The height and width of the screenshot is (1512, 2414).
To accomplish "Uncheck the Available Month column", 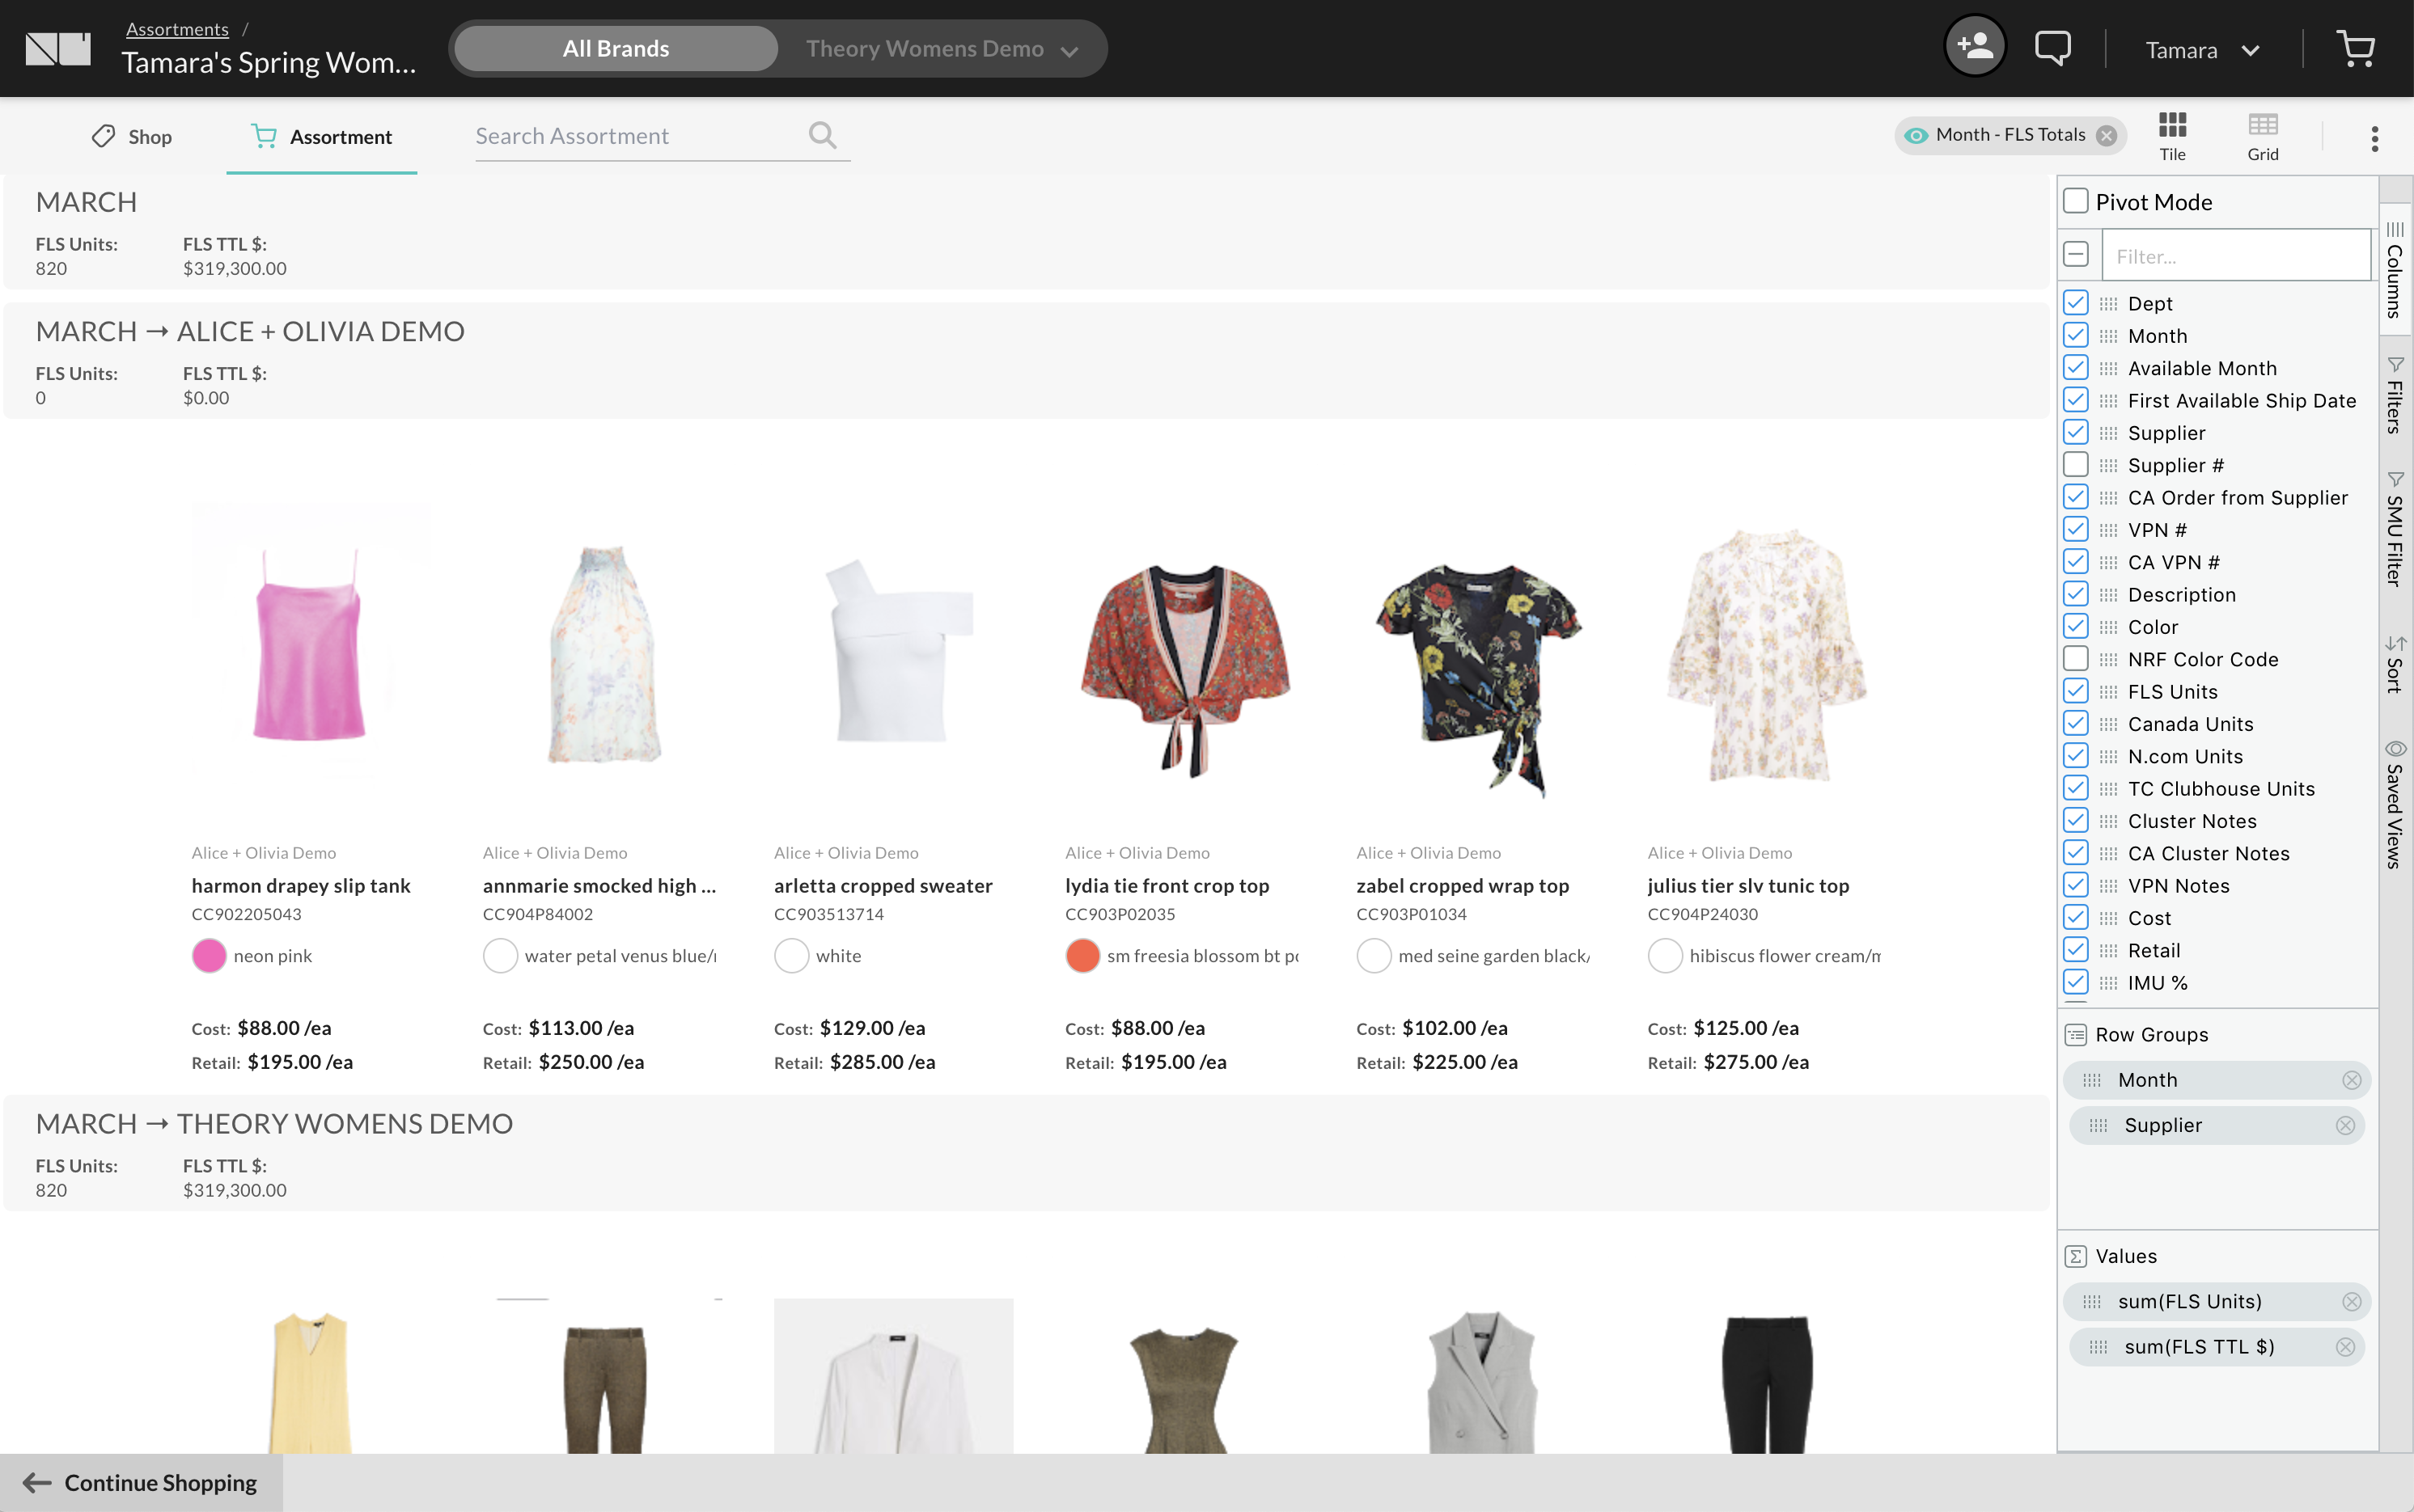I will coord(2076,368).
